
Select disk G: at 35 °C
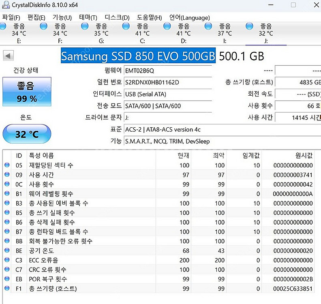point(101,33)
